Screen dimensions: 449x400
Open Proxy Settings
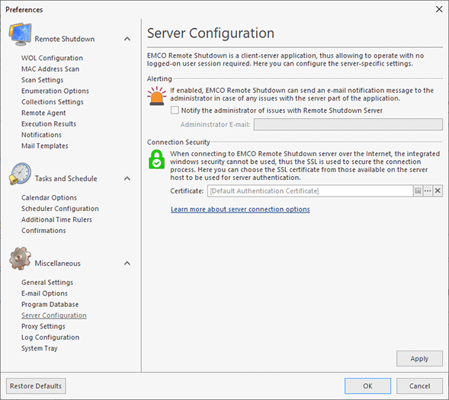pos(43,326)
